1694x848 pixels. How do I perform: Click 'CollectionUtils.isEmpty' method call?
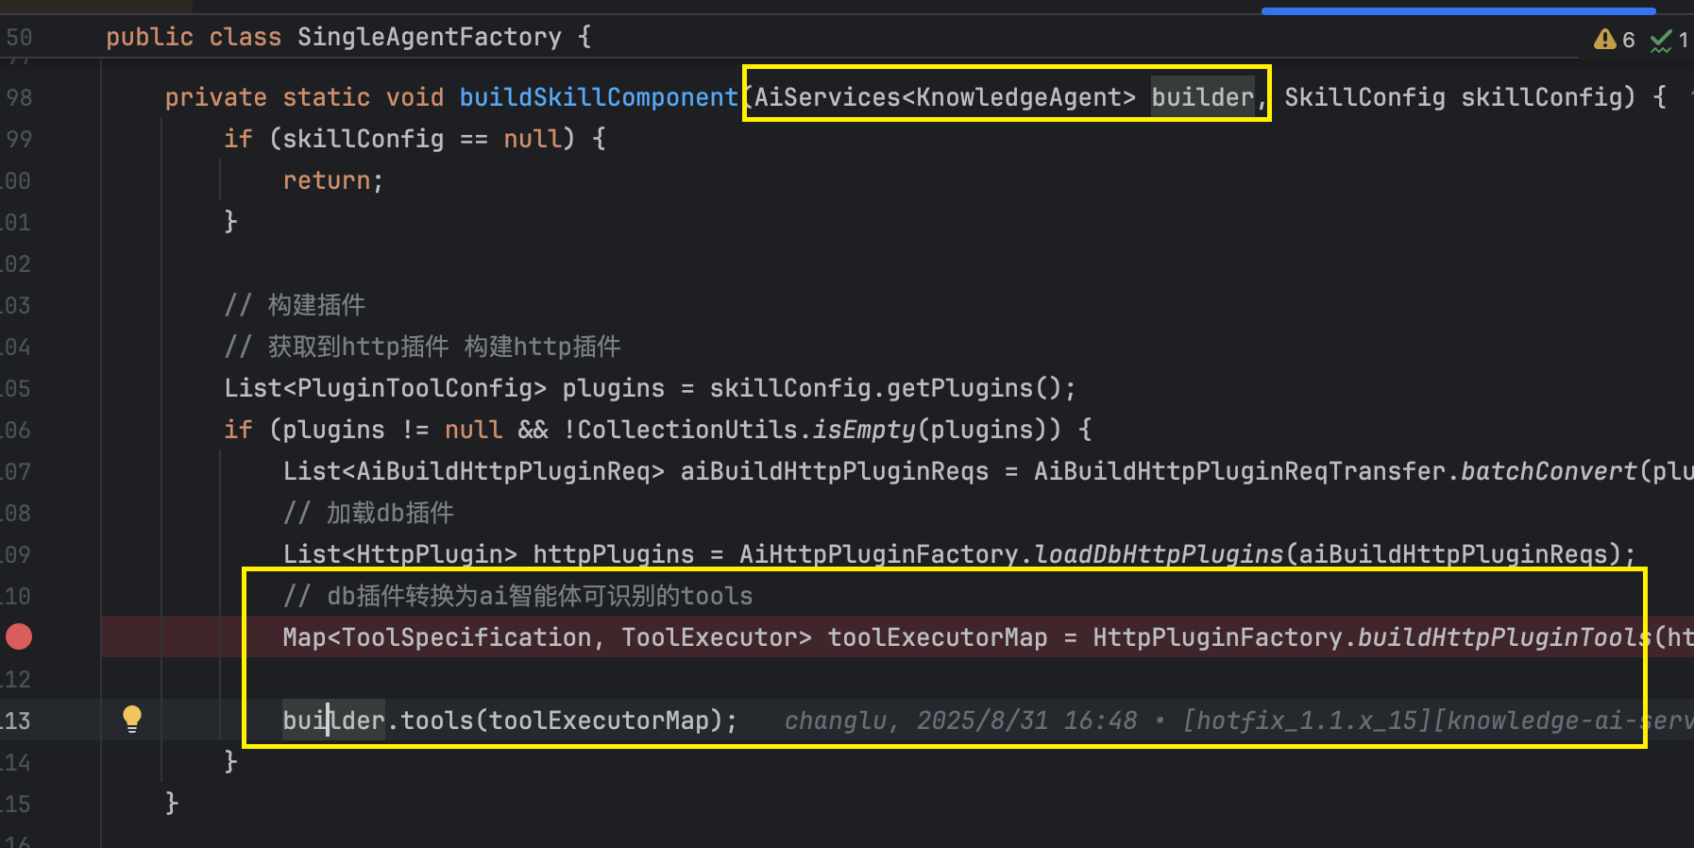point(746,430)
